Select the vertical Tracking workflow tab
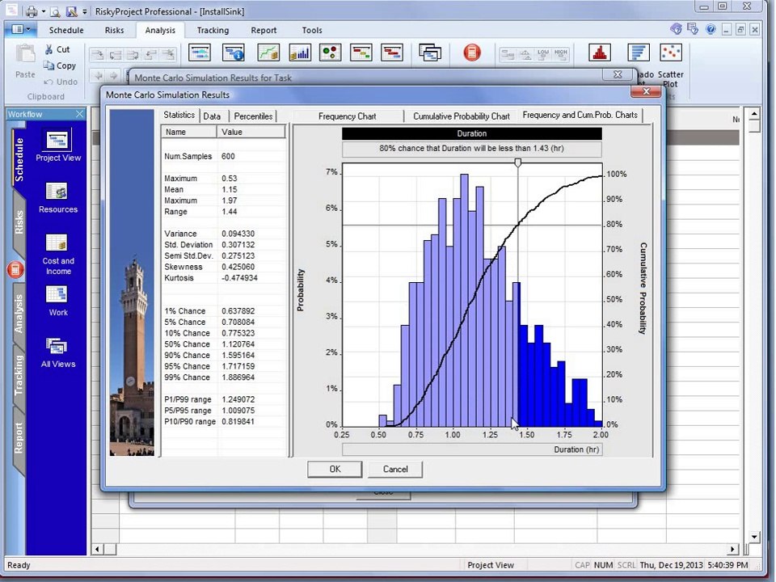Viewport: 776px width, 582px height. click(19, 375)
